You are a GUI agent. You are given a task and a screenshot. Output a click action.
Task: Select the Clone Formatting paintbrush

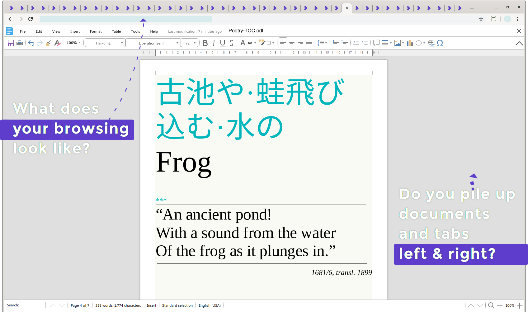(48, 43)
